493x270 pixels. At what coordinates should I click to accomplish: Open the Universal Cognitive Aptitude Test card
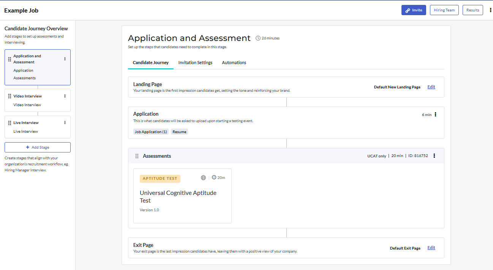coord(182,196)
